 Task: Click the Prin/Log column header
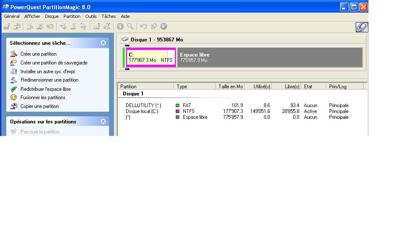345,86
